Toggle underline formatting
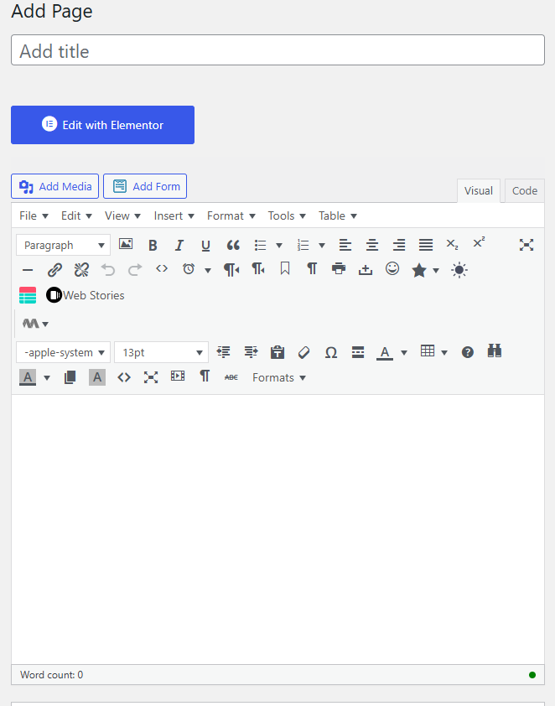Image resolution: width=555 pixels, height=706 pixels. point(205,246)
